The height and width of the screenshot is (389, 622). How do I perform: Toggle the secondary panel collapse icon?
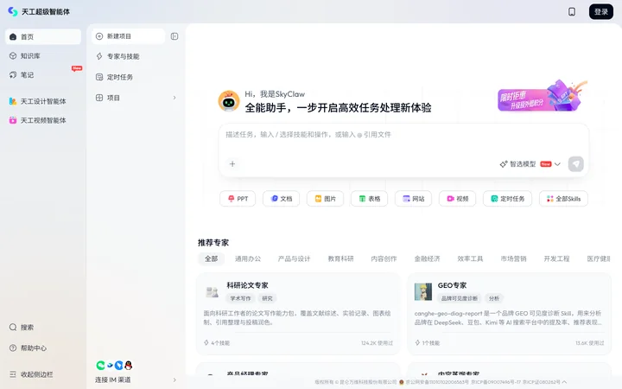point(175,36)
